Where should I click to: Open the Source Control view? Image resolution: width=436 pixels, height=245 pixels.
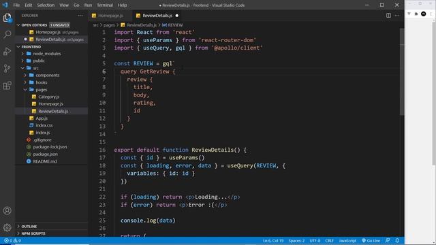click(x=7, y=68)
